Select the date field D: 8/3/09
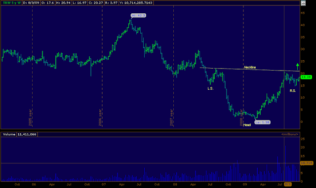The height and width of the screenshot is (188, 316). pyautogui.click(x=31, y=3)
